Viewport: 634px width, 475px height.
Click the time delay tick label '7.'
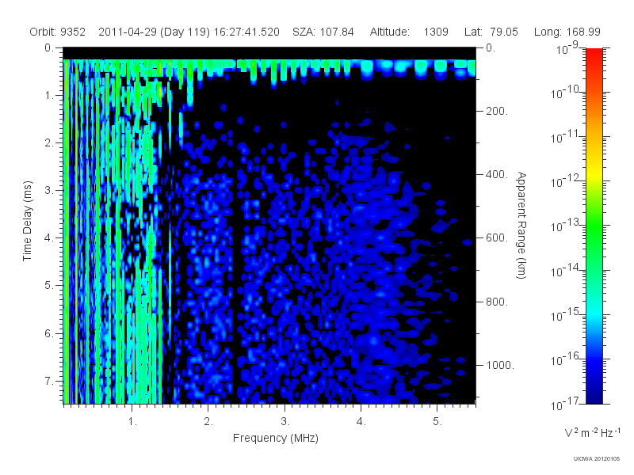pyautogui.click(x=49, y=382)
